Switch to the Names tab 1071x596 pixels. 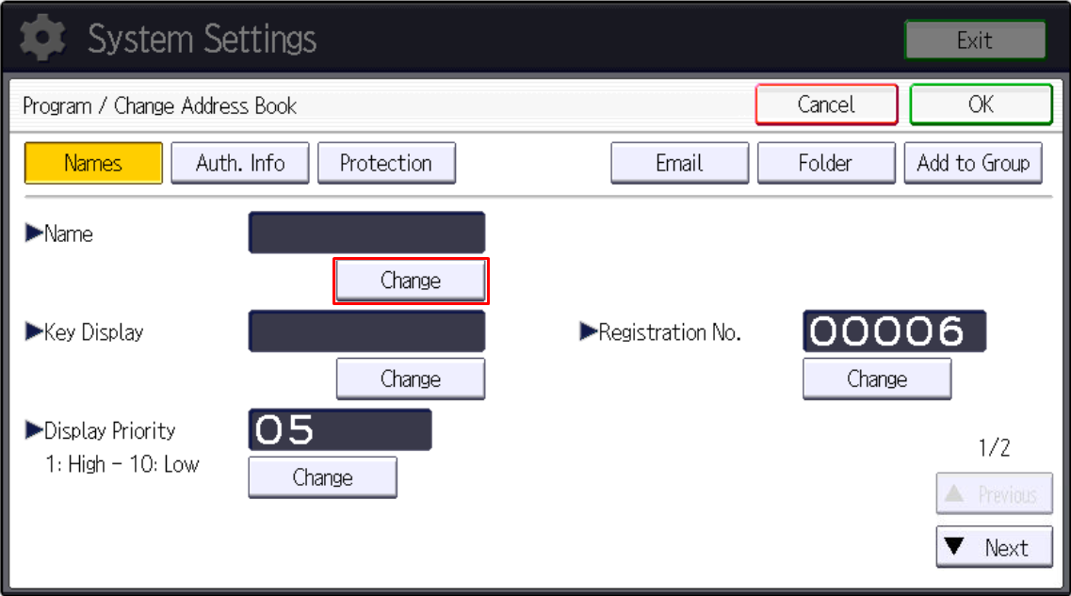click(92, 162)
